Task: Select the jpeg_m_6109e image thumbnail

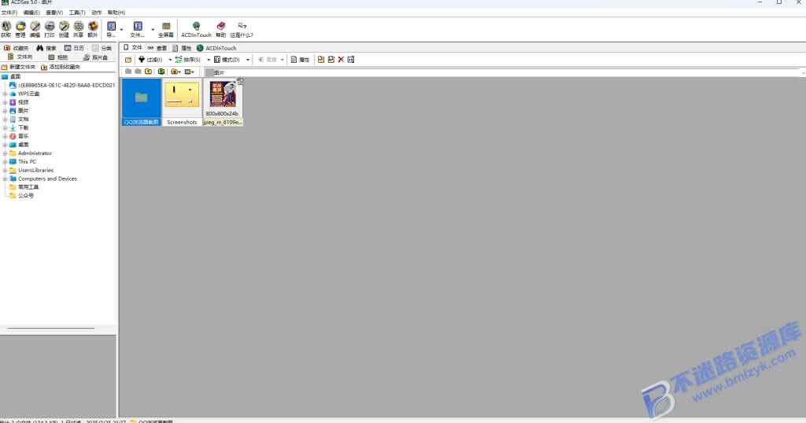Action: click(x=223, y=102)
